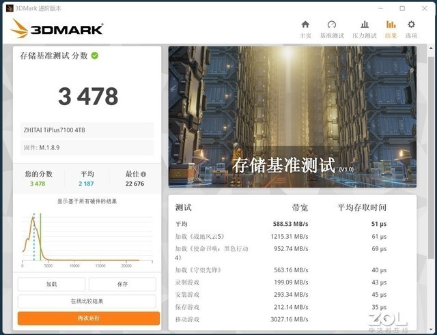
Task: Click the storage benchmark scene thumbnail
Action: [x=292, y=117]
